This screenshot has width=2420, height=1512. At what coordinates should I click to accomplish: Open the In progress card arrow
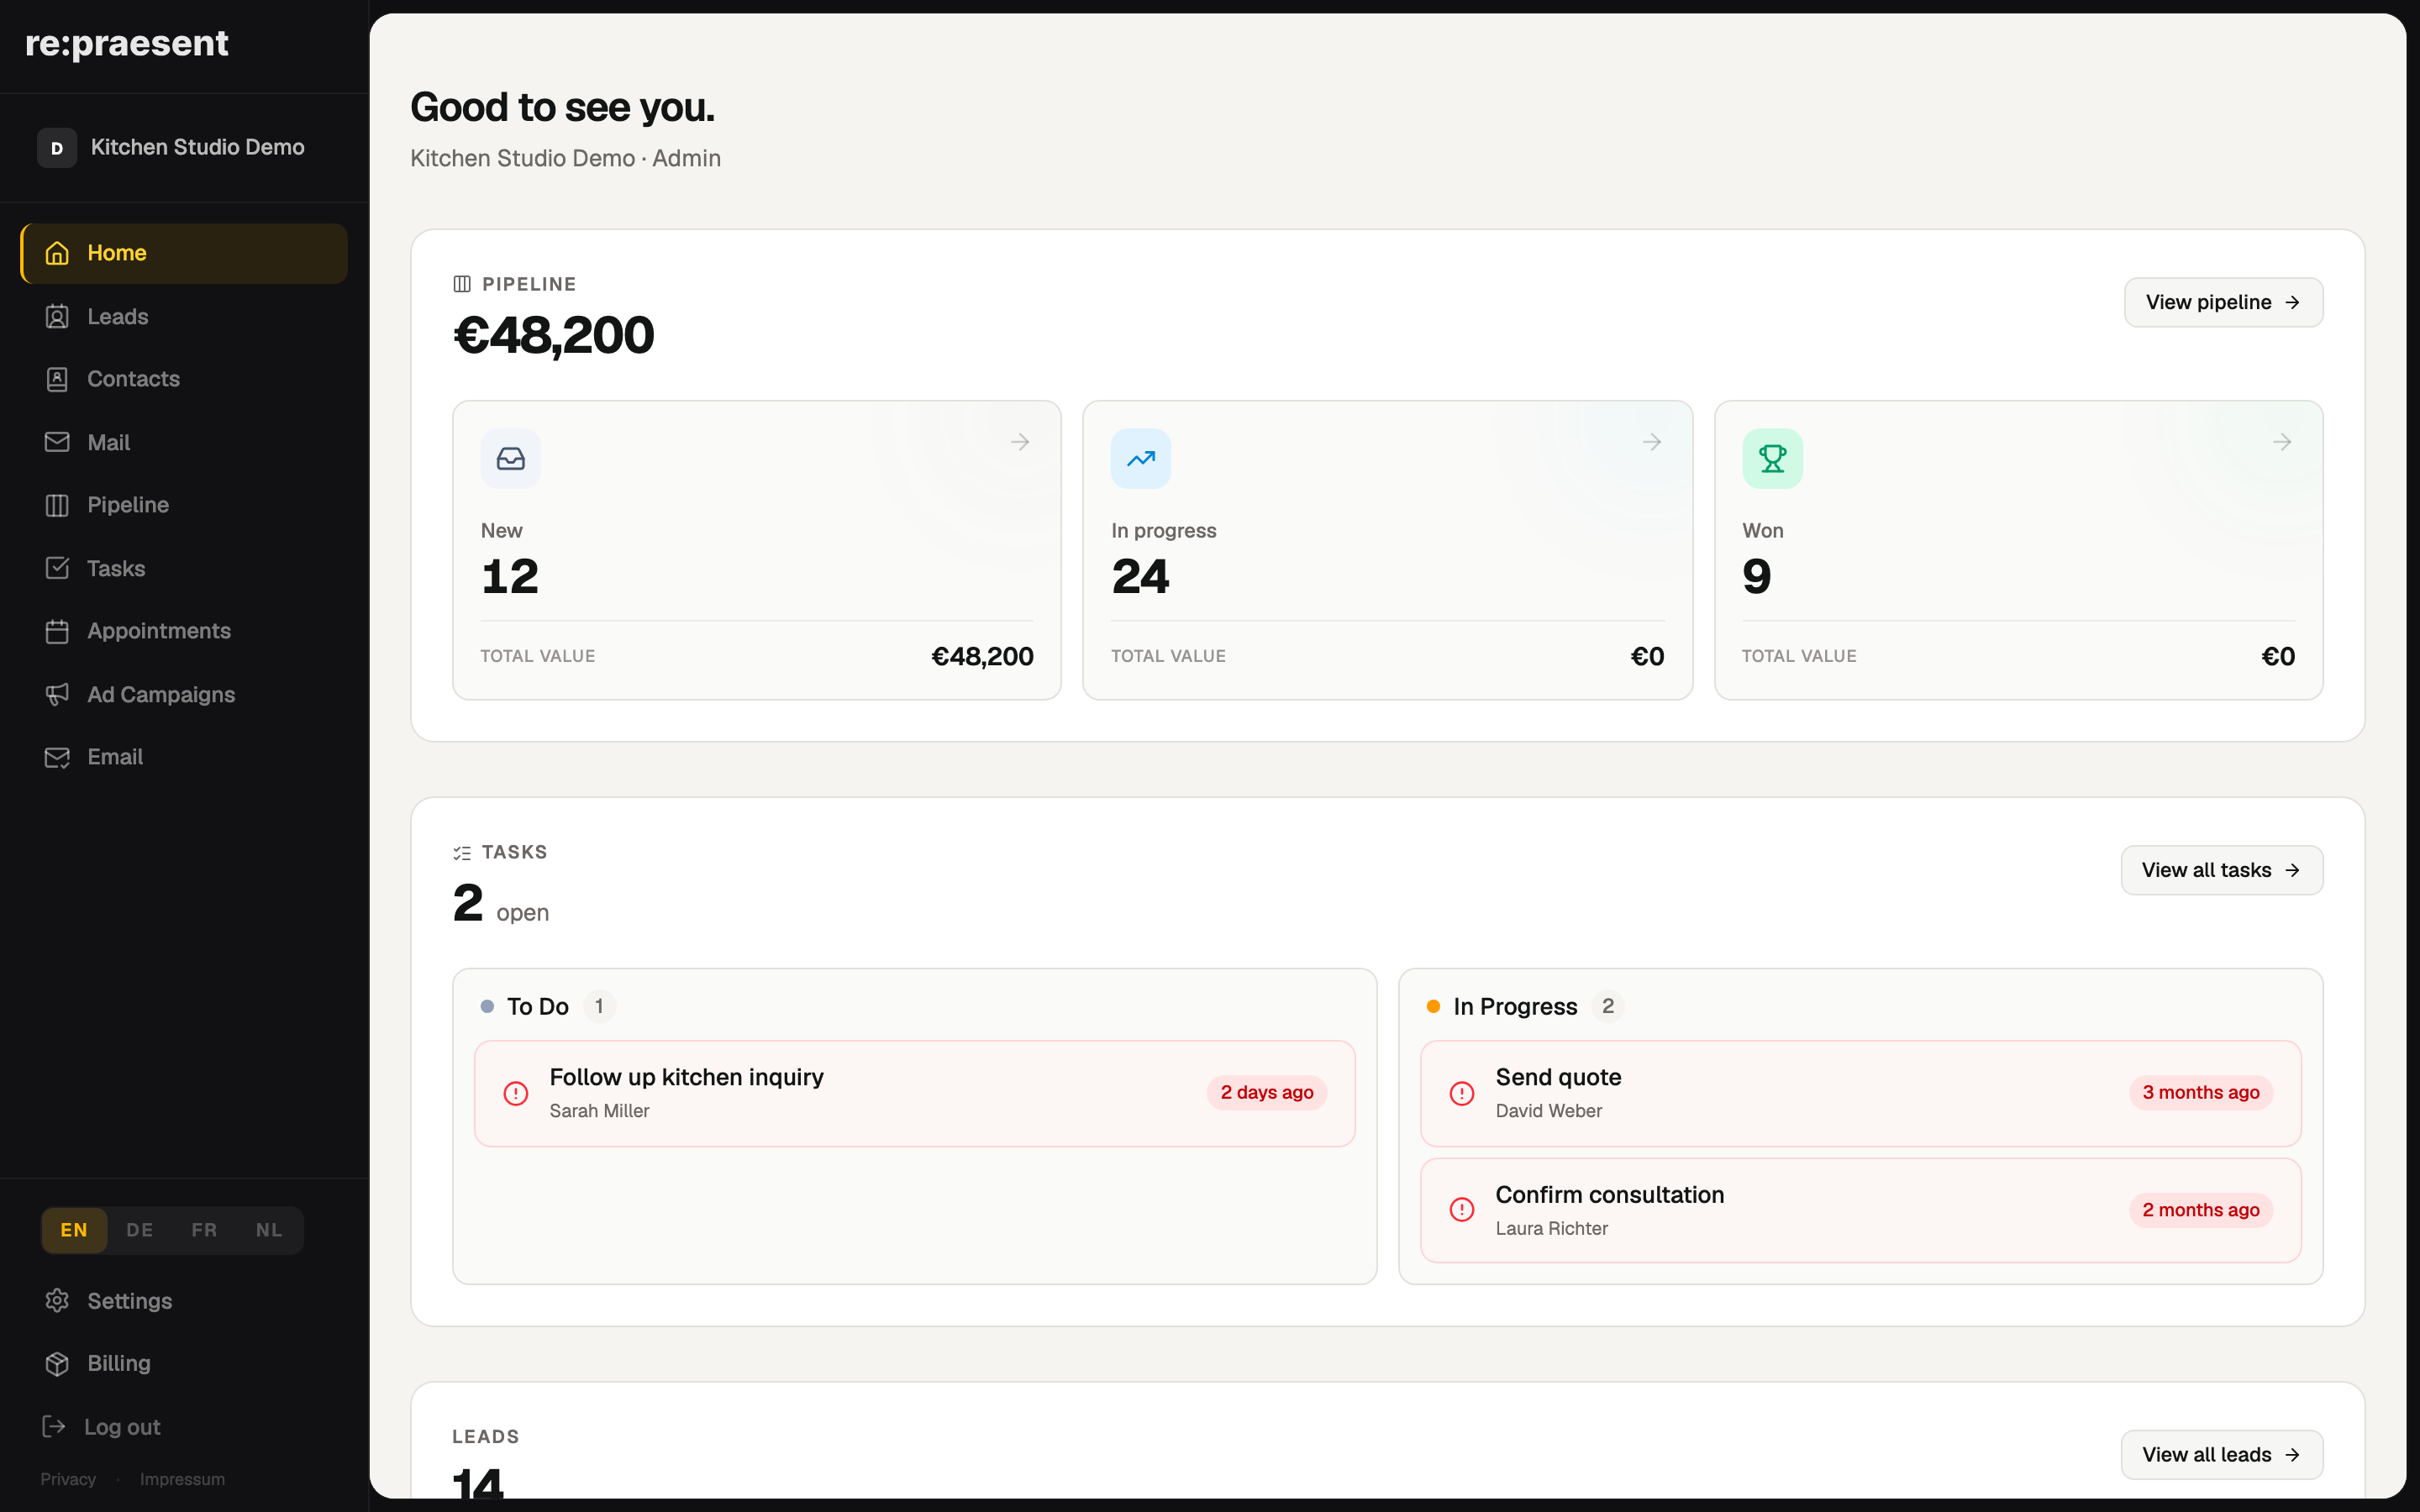pos(1652,442)
